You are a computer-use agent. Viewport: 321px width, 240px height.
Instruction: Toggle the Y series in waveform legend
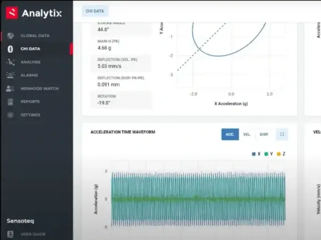(269, 154)
